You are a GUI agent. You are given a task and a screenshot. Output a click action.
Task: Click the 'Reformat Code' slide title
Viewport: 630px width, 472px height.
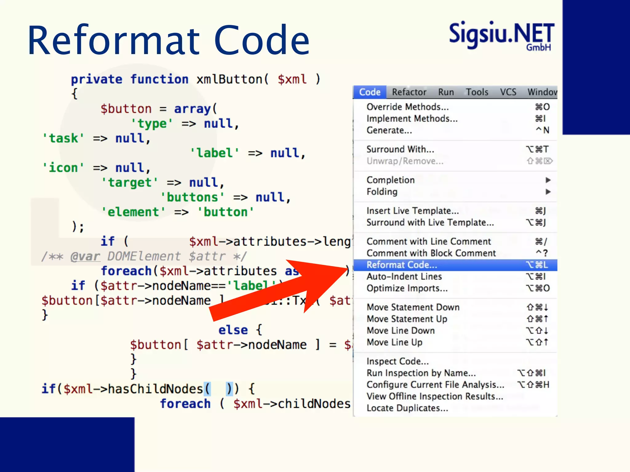[x=169, y=40]
